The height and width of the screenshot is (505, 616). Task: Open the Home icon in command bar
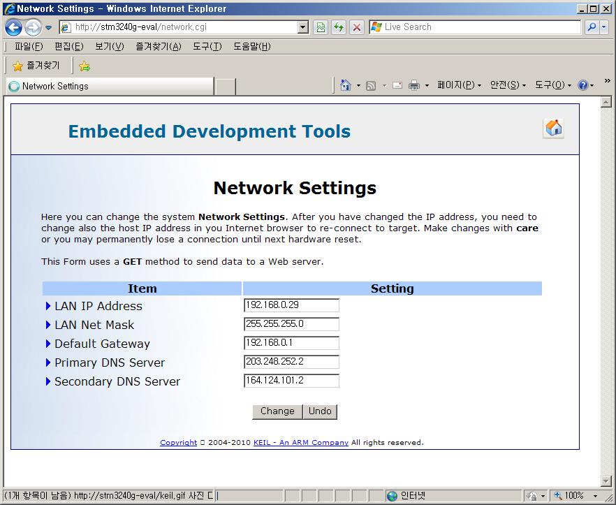coord(345,85)
